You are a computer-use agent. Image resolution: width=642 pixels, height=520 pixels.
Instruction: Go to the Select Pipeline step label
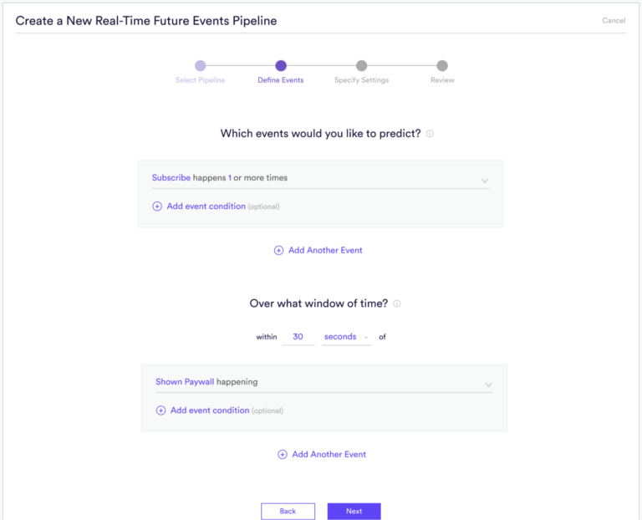[x=200, y=80]
